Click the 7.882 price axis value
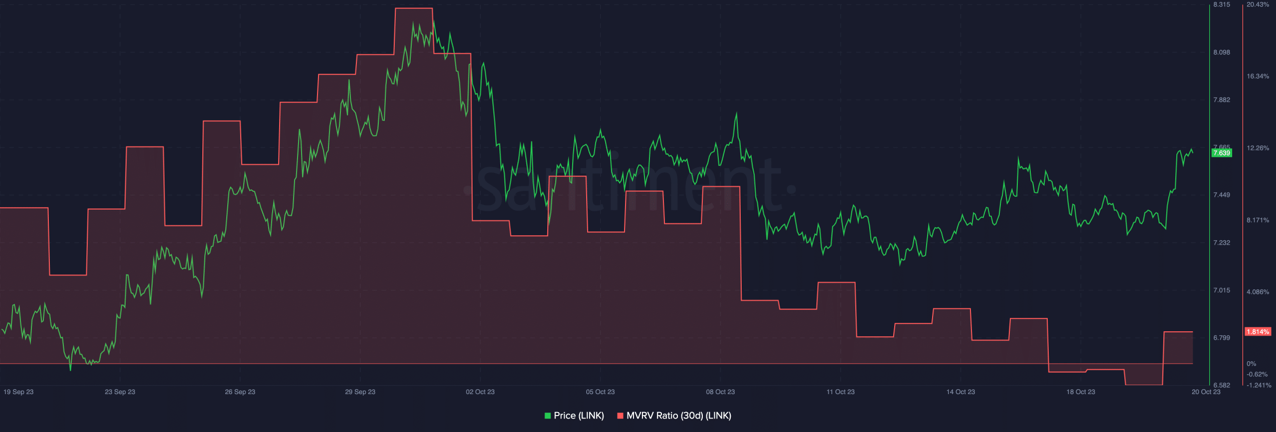The height and width of the screenshot is (432, 1276). 1222,100
